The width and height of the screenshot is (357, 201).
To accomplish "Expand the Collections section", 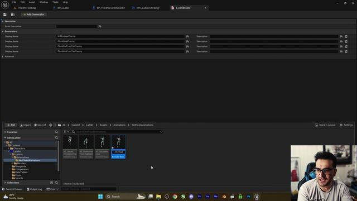I will point(5,183).
